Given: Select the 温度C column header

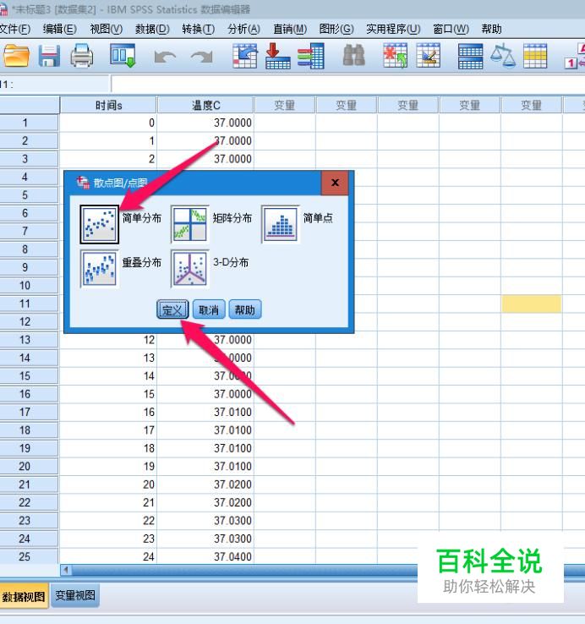Looking at the screenshot, I should (x=205, y=106).
